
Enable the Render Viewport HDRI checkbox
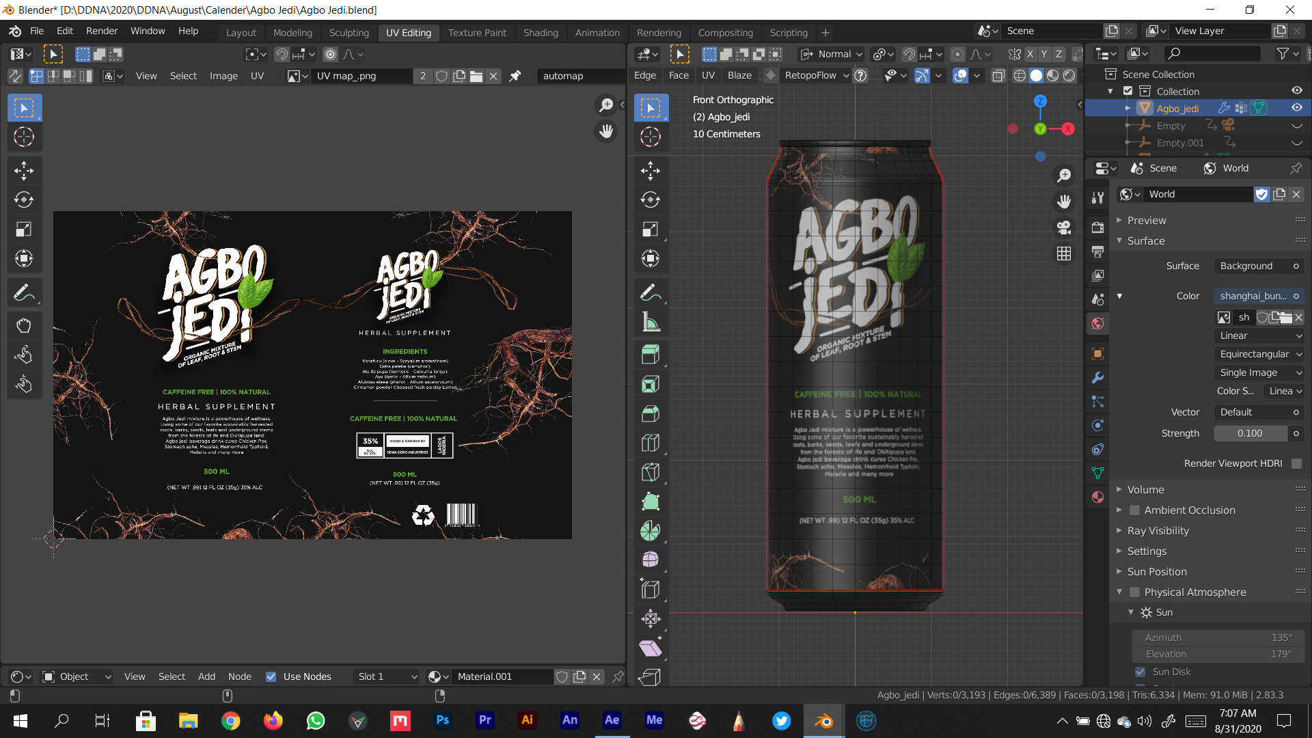(x=1296, y=463)
